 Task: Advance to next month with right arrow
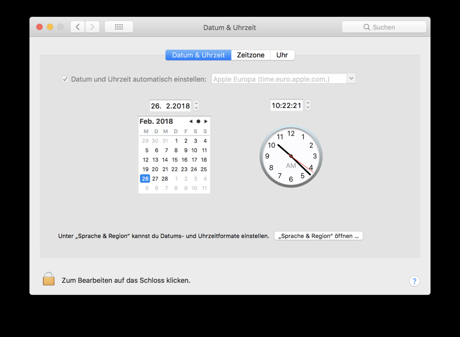pyautogui.click(x=206, y=121)
